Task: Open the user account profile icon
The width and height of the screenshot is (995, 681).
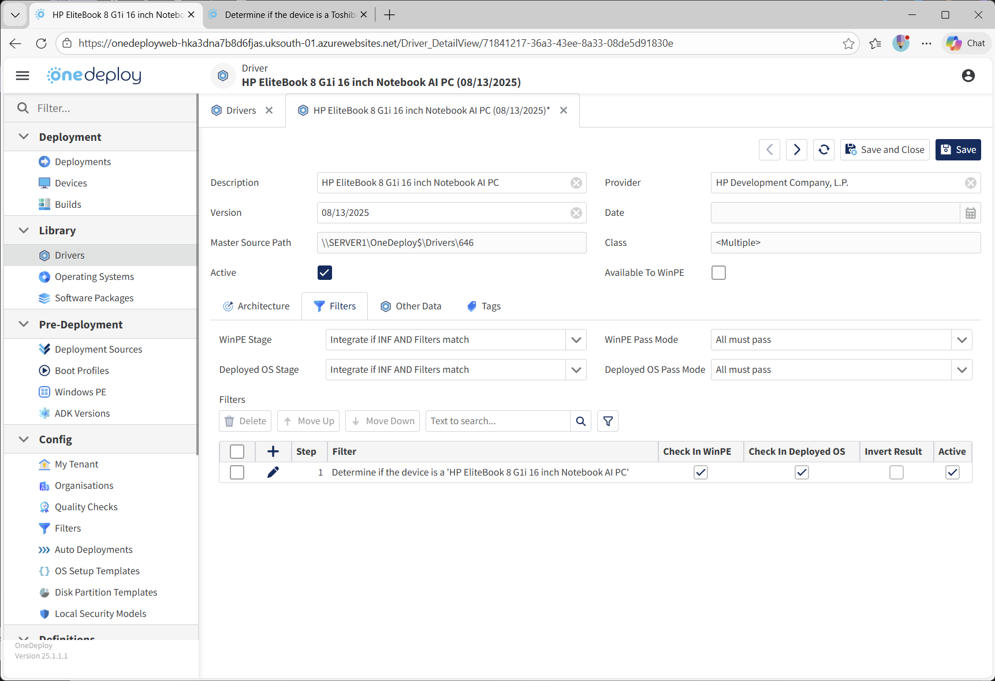Action: point(968,76)
